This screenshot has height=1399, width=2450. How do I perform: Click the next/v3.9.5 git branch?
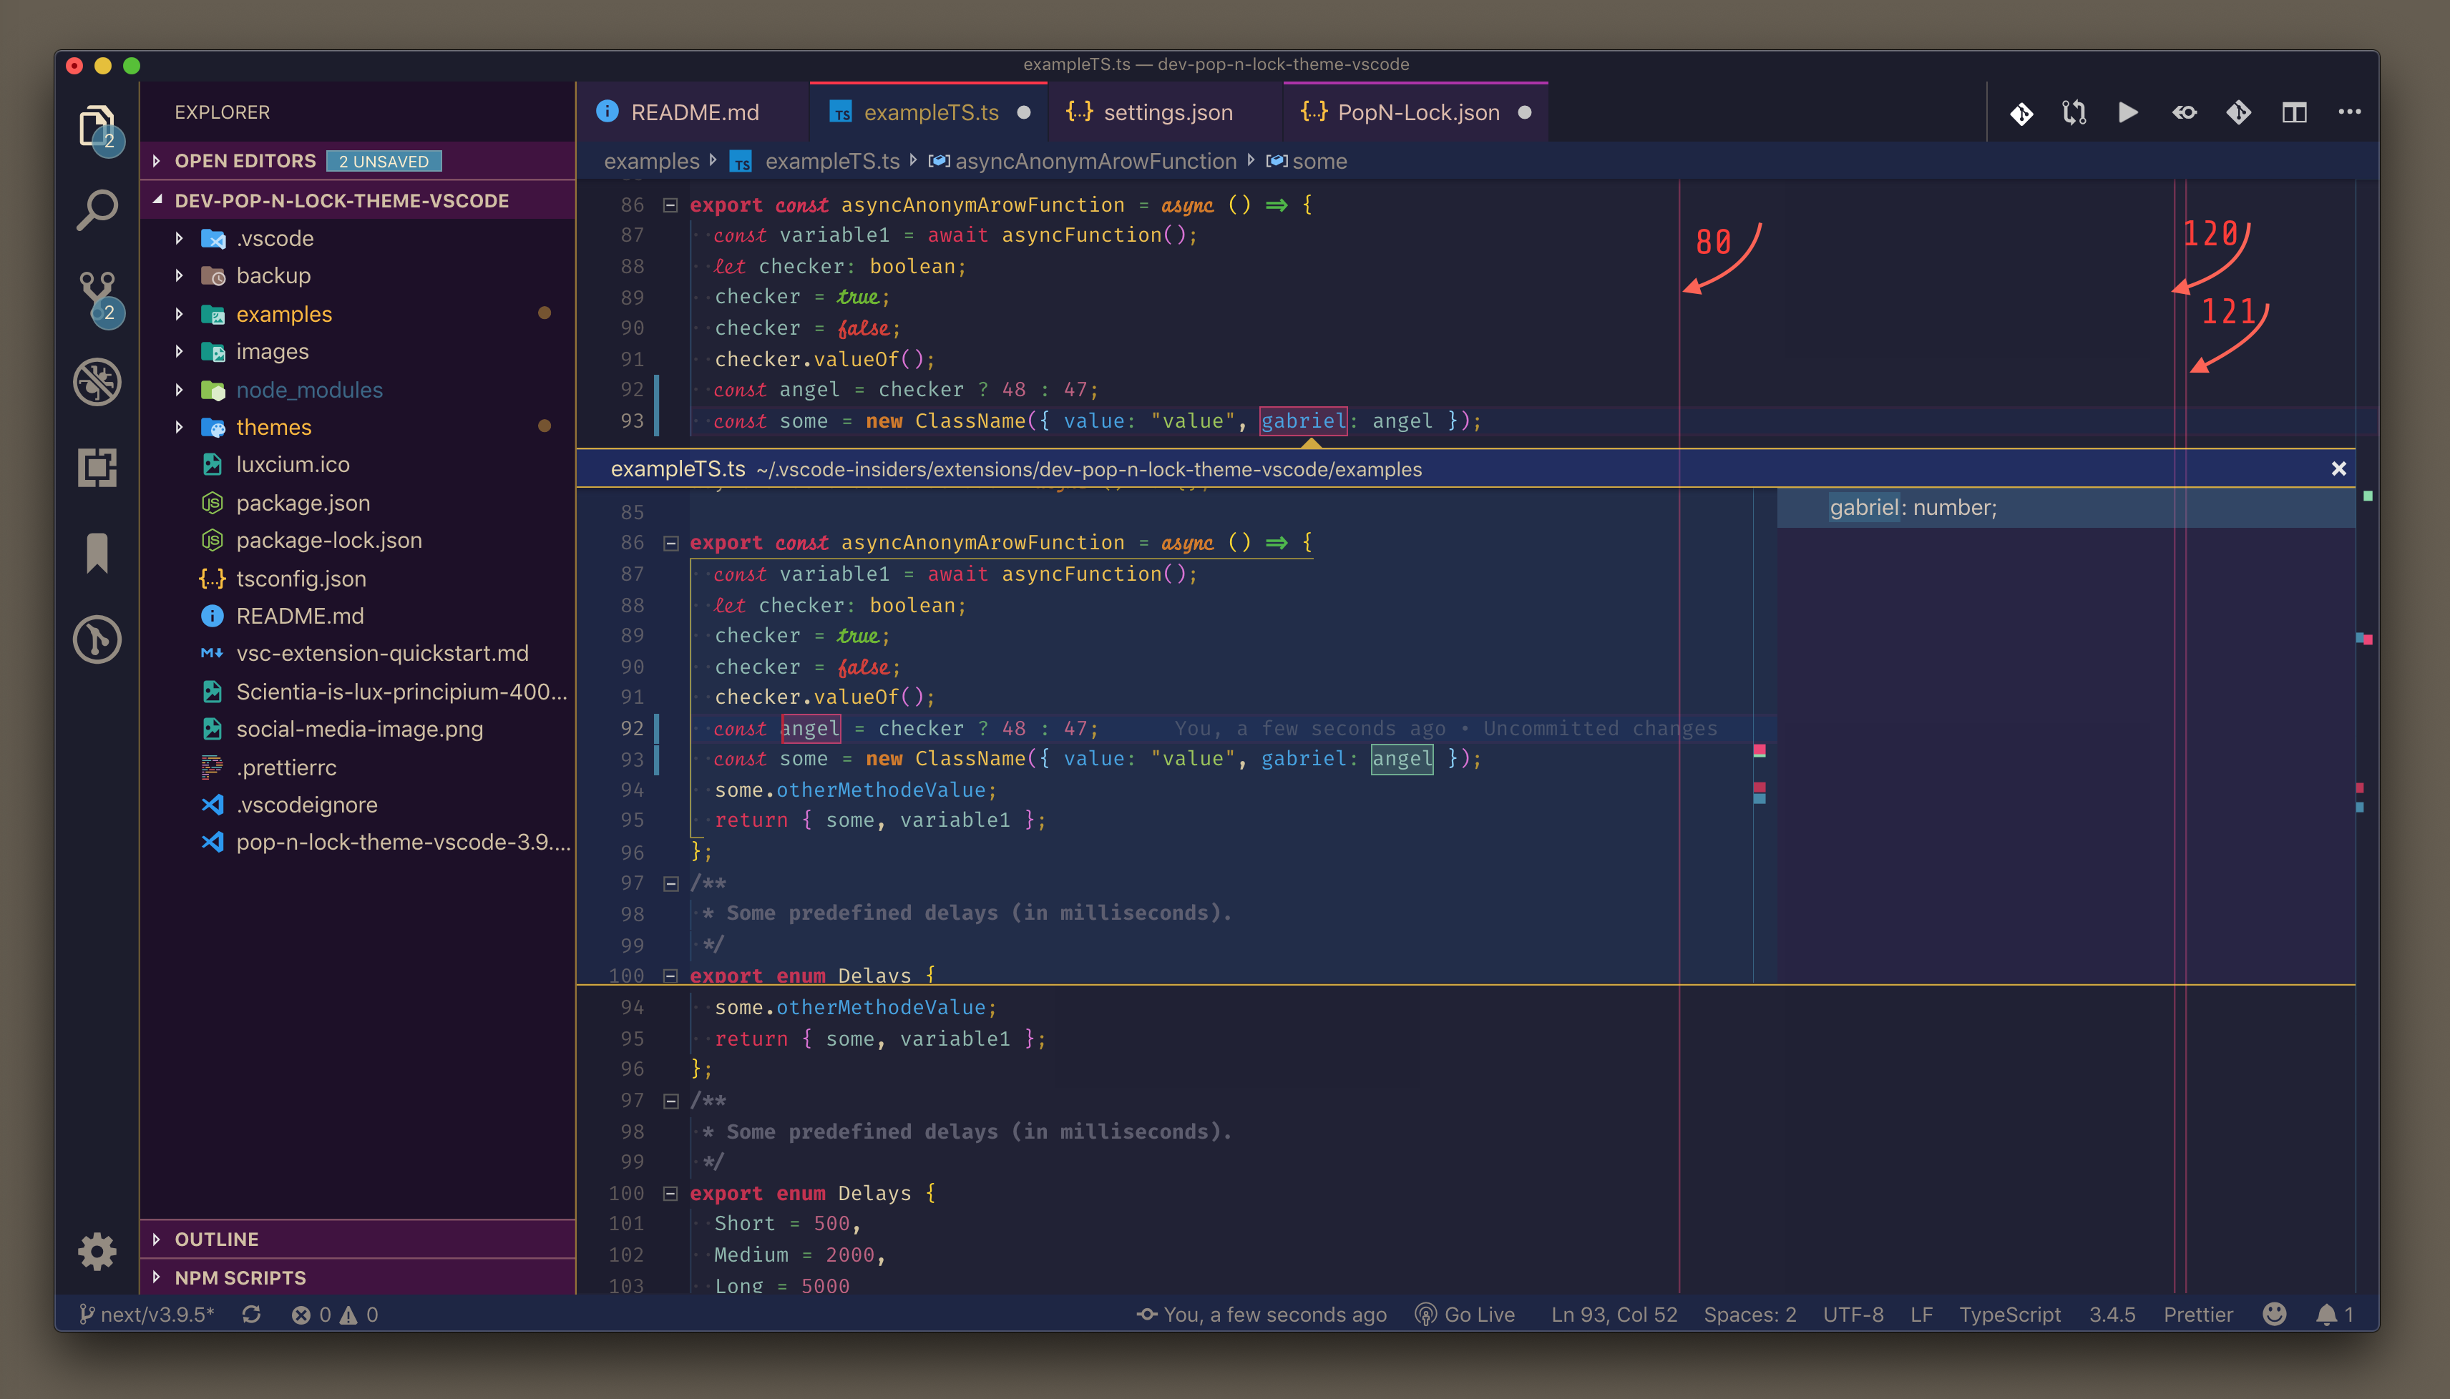(x=148, y=1315)
